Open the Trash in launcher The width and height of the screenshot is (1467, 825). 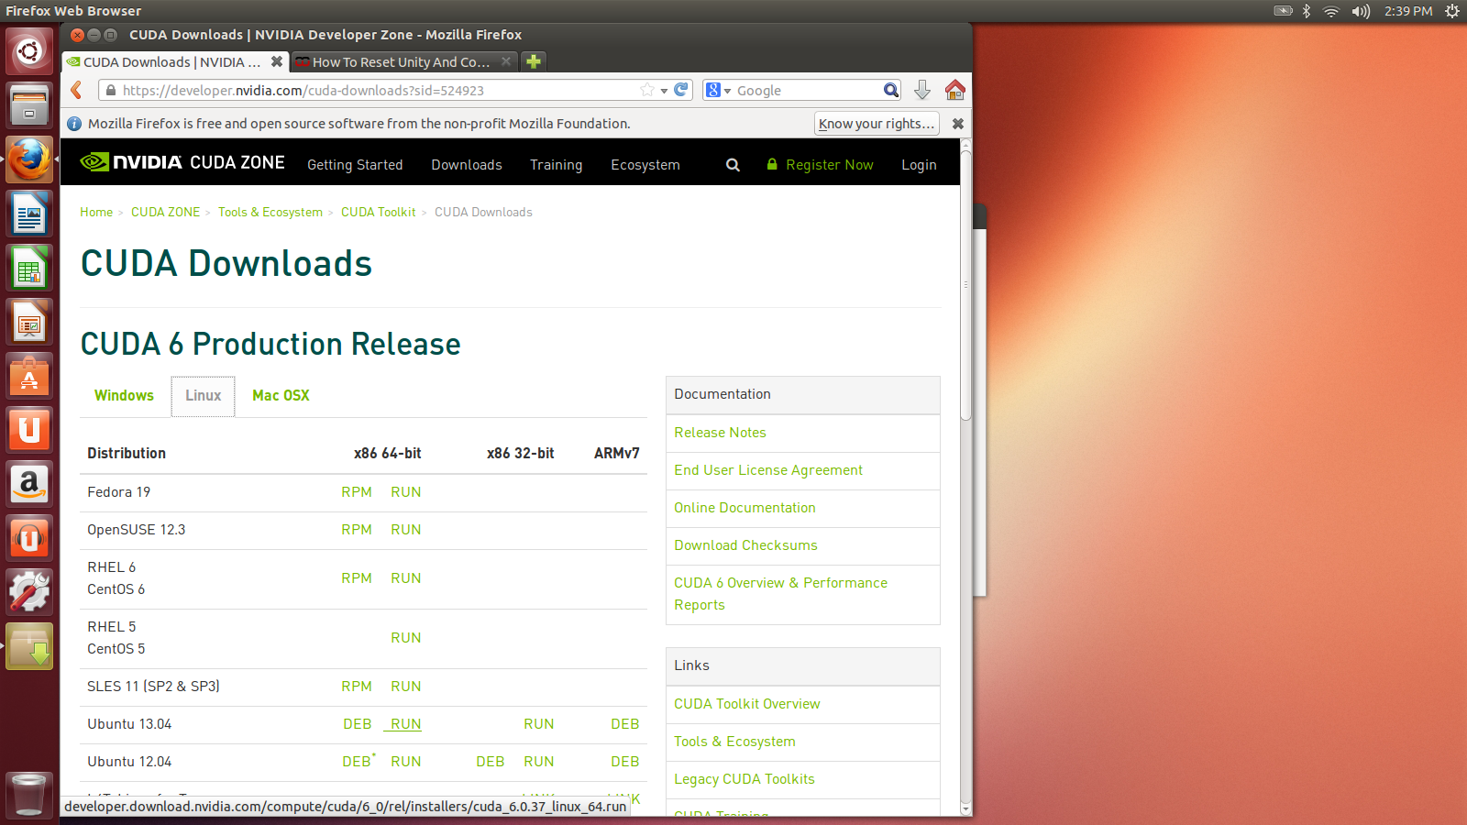(x=29, y=794)
